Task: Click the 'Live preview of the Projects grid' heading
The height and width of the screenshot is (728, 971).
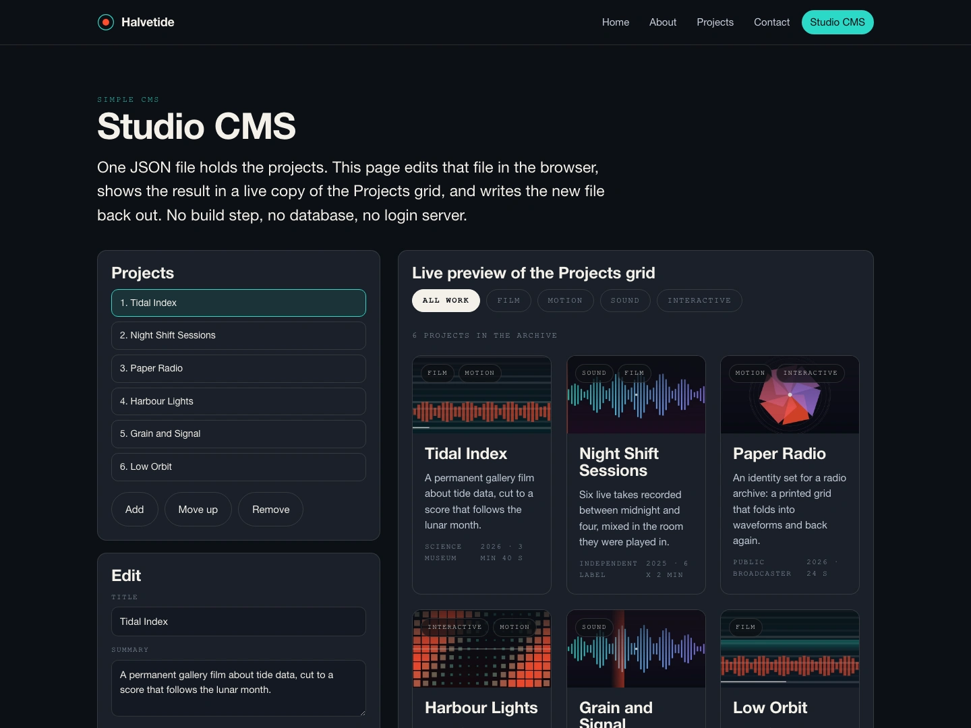Action: click(533, 273)
